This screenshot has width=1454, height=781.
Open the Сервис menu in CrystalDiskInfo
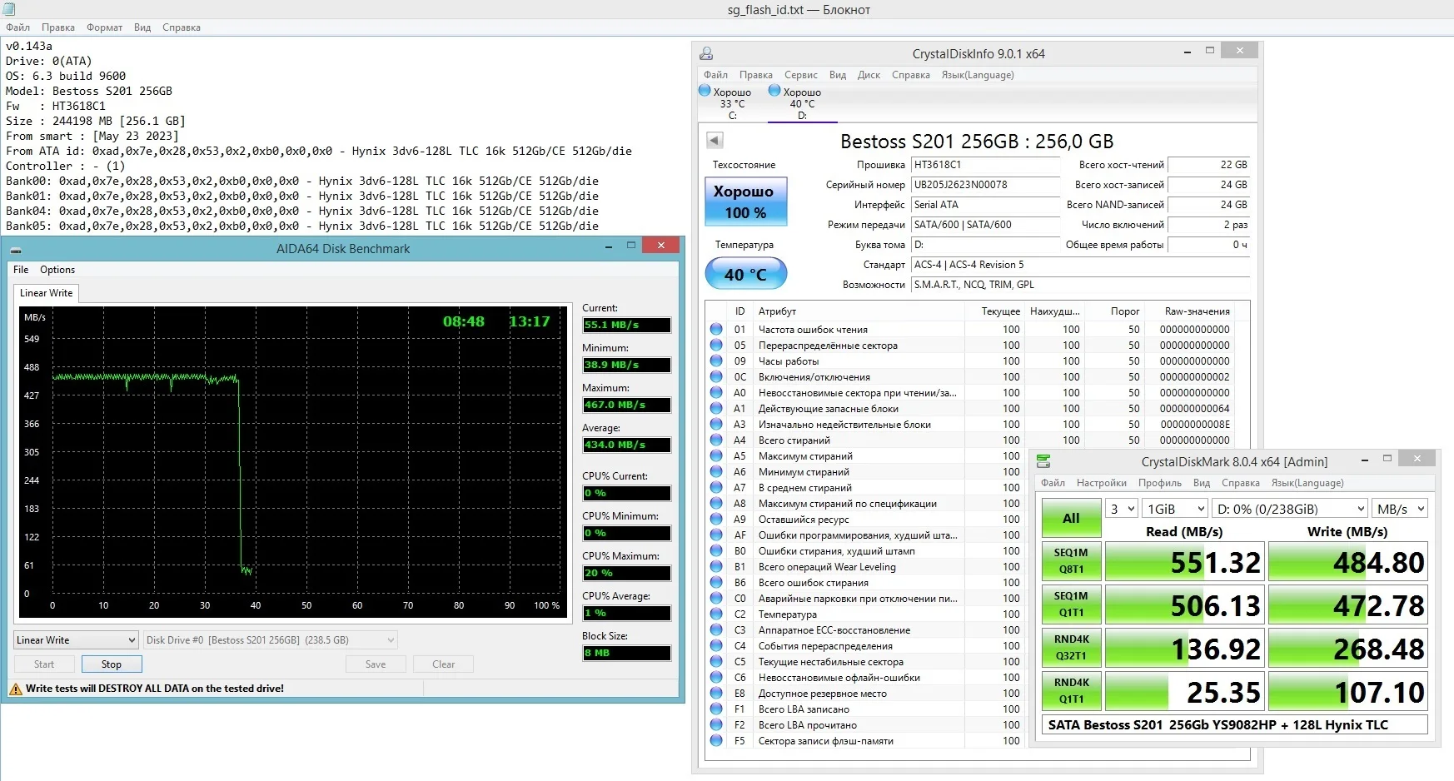(x=800, y=75)
